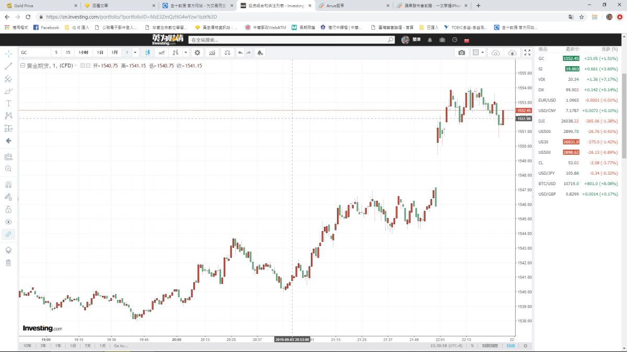The image size is (627, 352).
Task: Select the trend line drawing tool
Action: (8, 66)
